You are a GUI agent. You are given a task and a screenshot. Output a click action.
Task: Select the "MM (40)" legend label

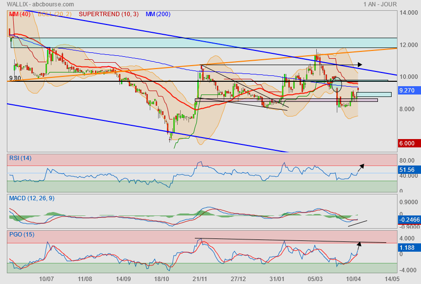[20, 14]
